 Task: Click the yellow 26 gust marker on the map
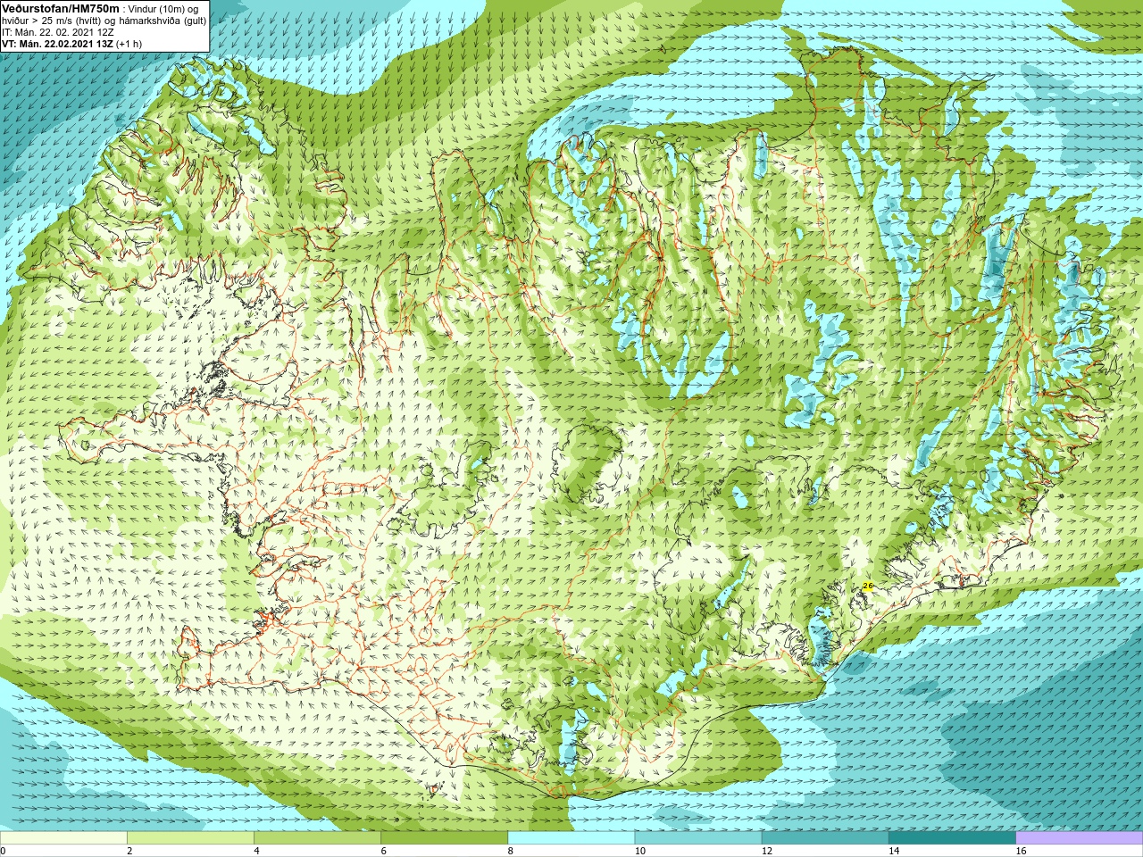coord(867,586)
